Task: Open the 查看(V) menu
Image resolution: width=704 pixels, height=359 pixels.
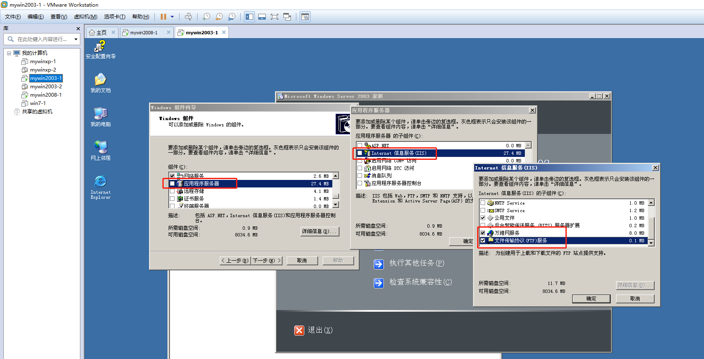Action: (x=59, y=17)
